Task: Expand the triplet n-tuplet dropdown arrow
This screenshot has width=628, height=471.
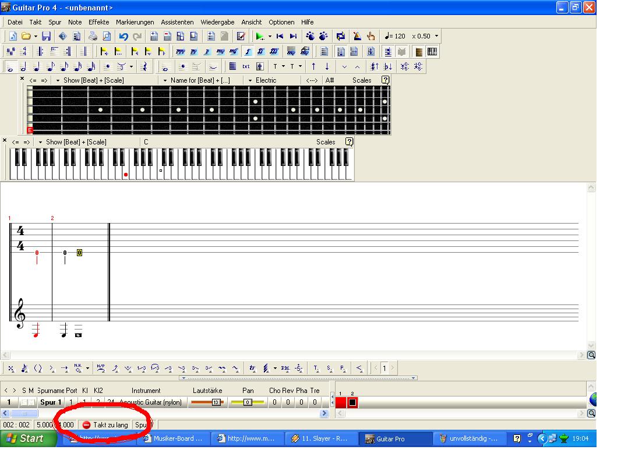Action: point(131,66)
